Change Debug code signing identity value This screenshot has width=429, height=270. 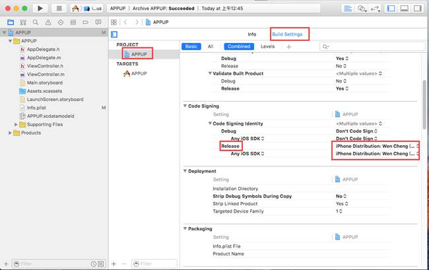(x=356, y=131)
